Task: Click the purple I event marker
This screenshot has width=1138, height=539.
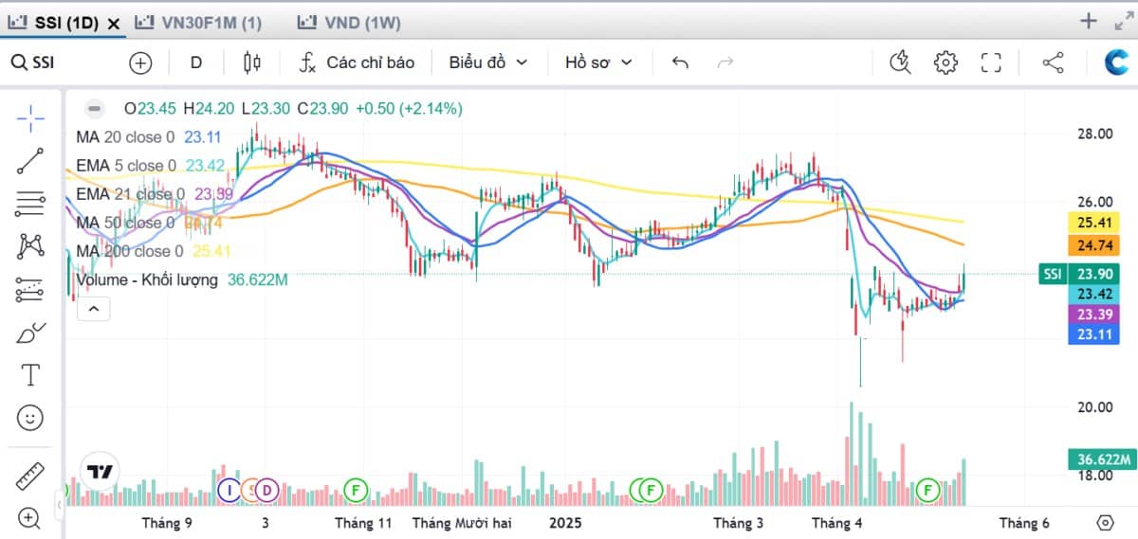Action: click(229, 490)
